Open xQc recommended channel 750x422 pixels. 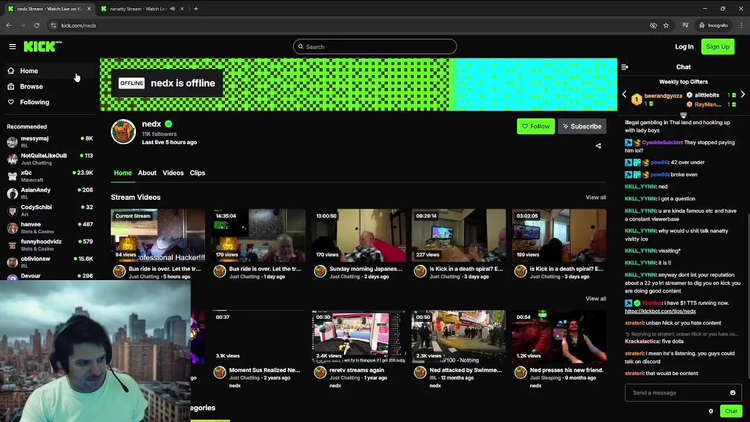[49, 176]
